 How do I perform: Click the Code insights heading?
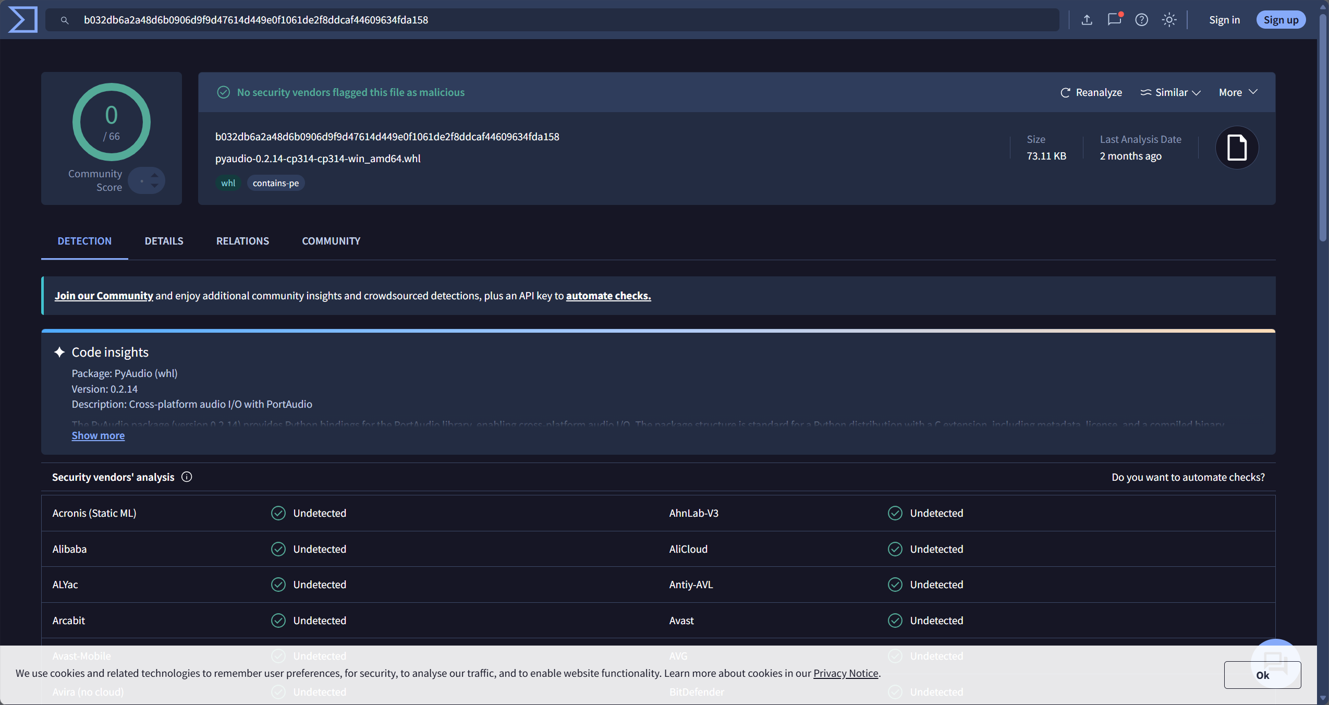pyautogui.click(x=110, y=352)
